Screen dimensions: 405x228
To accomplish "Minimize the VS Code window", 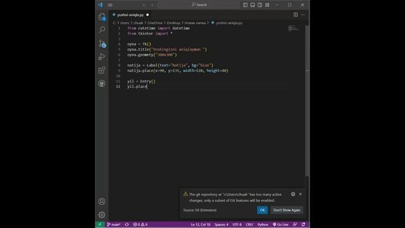I will pyautogui.click(x=277, y=5).
